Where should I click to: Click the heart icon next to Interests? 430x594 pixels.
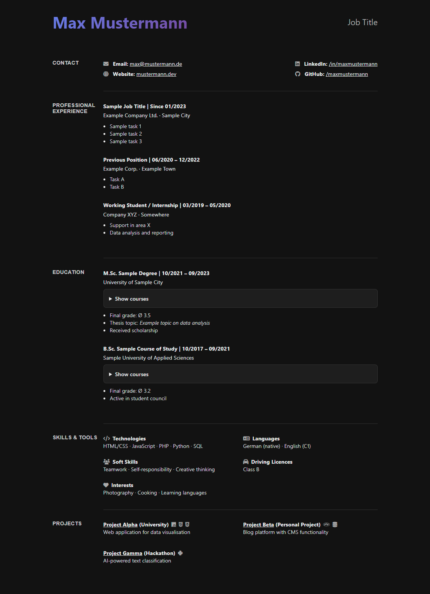(x=106, y=485)
